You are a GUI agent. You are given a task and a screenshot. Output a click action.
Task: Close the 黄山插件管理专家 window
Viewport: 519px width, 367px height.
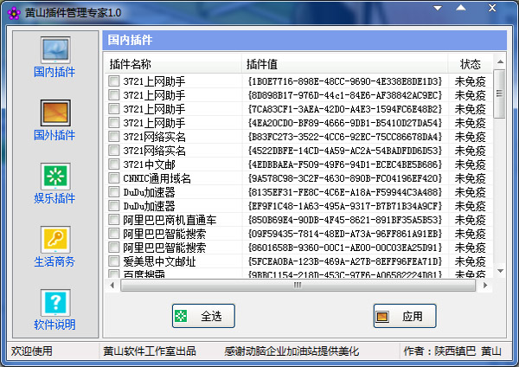(492, 8)
